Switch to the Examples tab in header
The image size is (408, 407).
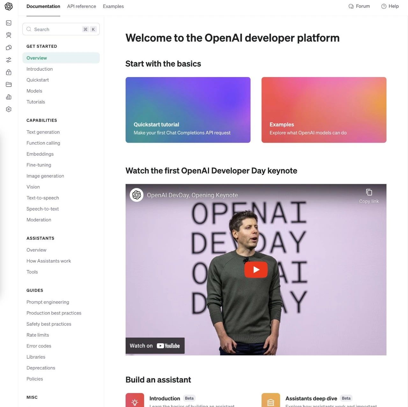tap(113, 6)
